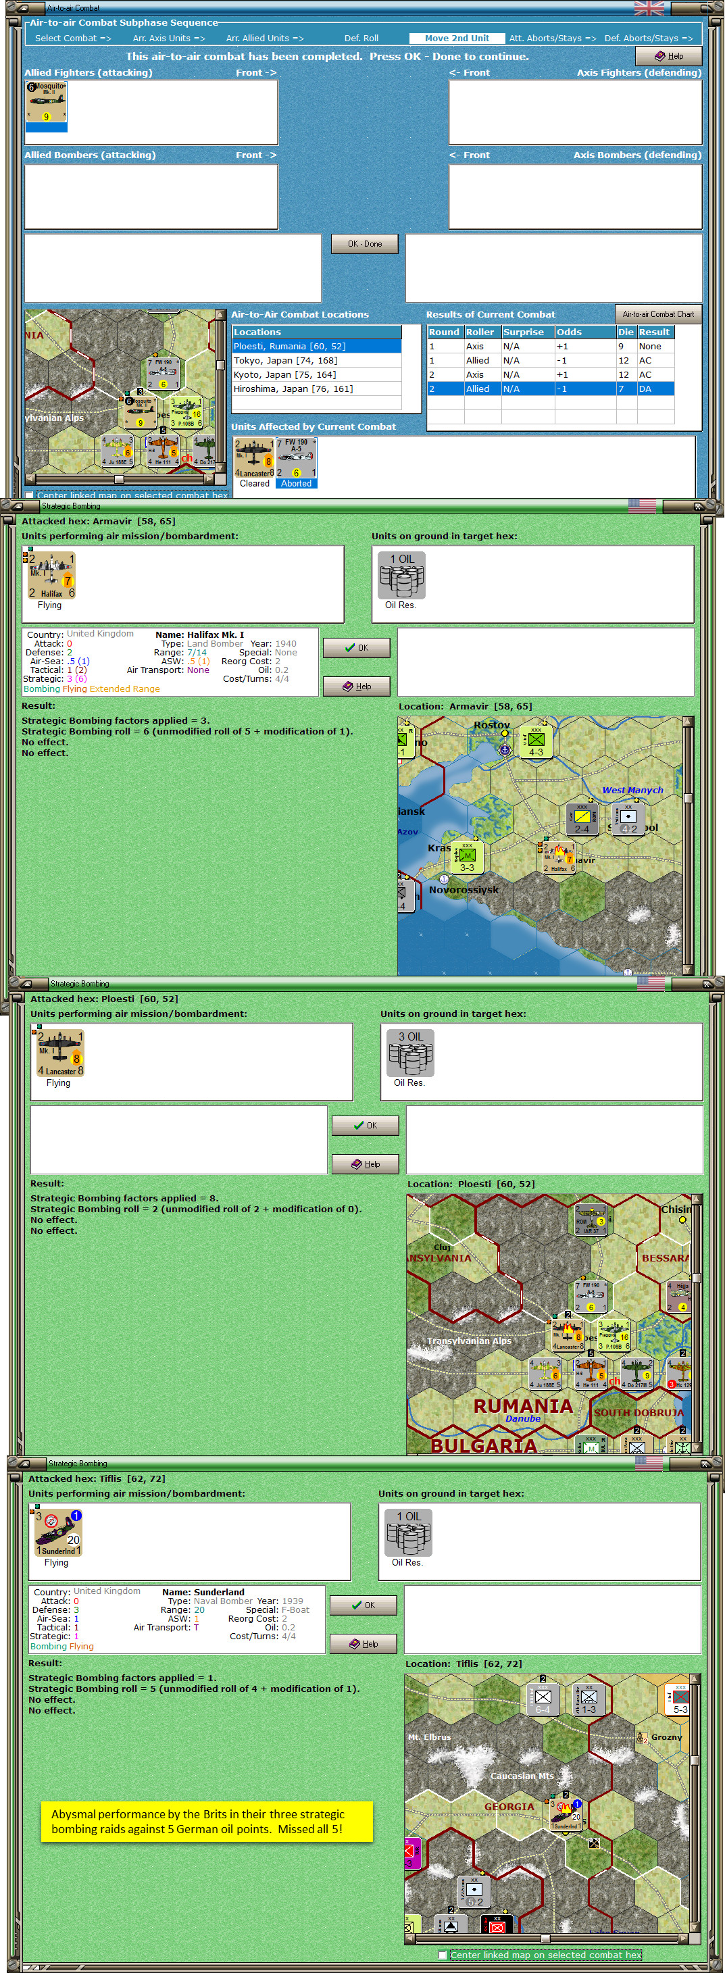Click Help in the Air-to-air Combat window

coord(668,56)
